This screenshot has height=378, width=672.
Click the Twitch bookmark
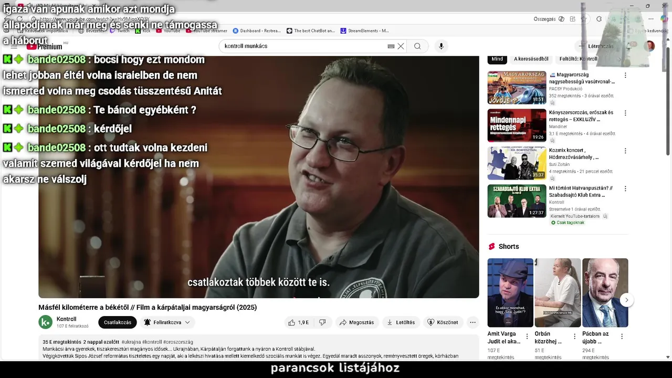click(x=120, y=31)
